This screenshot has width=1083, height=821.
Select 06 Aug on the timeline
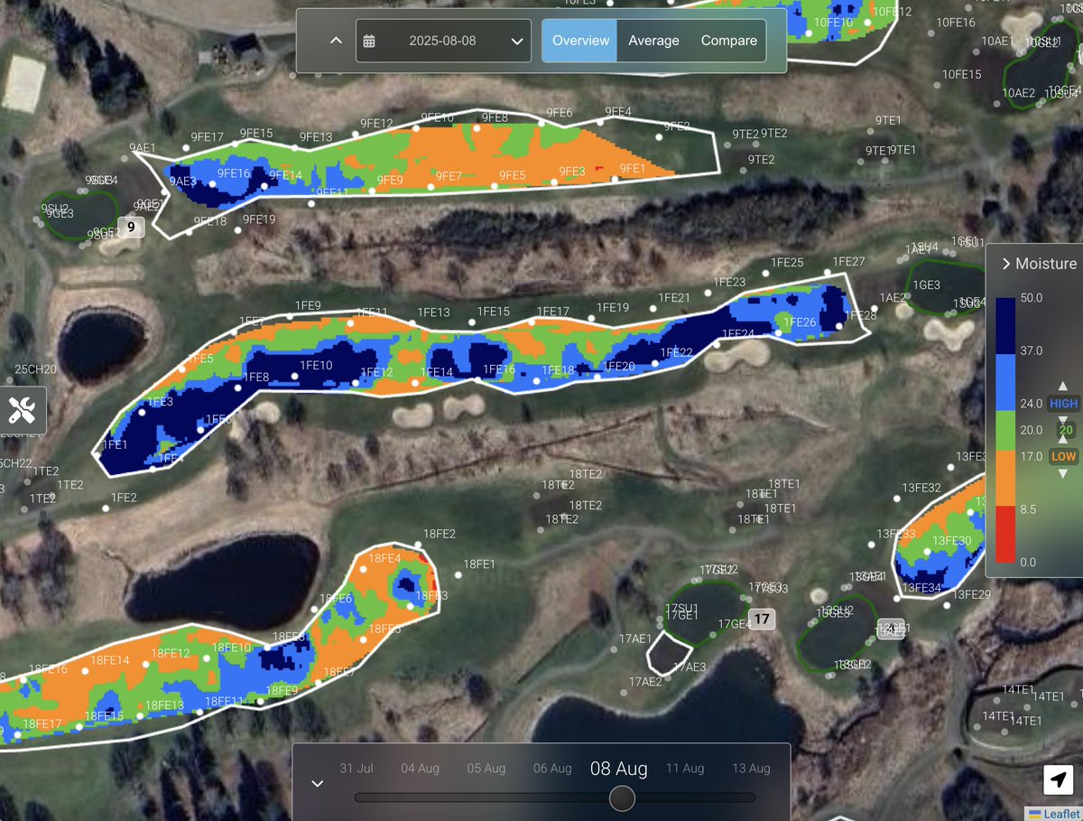pos(552,769)
